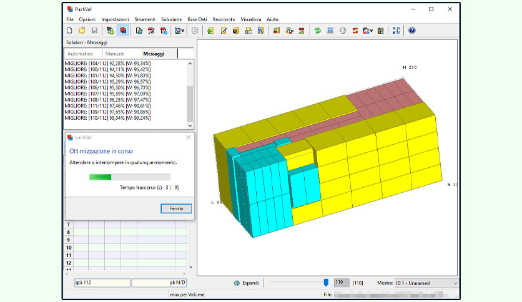Click the messages list scroll-up arrow
522x302 pixels.
190,64
